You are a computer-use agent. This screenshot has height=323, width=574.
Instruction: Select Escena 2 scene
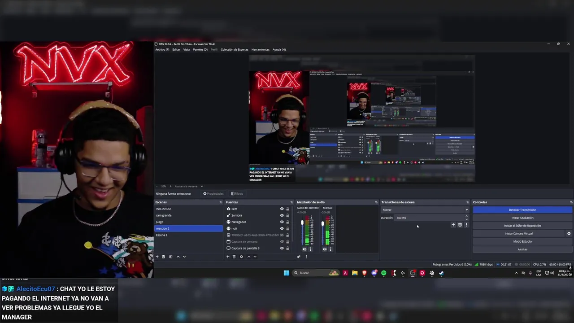coord(188,235)
